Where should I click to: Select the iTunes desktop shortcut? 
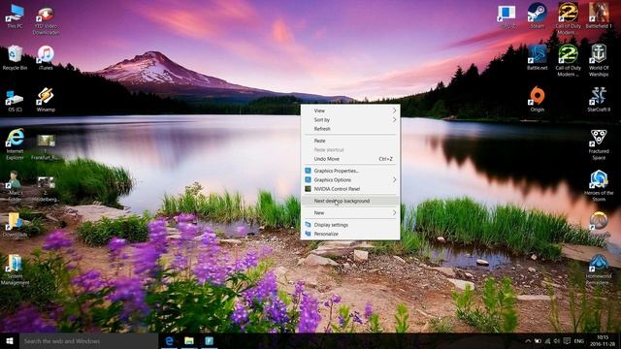[46, 58]
